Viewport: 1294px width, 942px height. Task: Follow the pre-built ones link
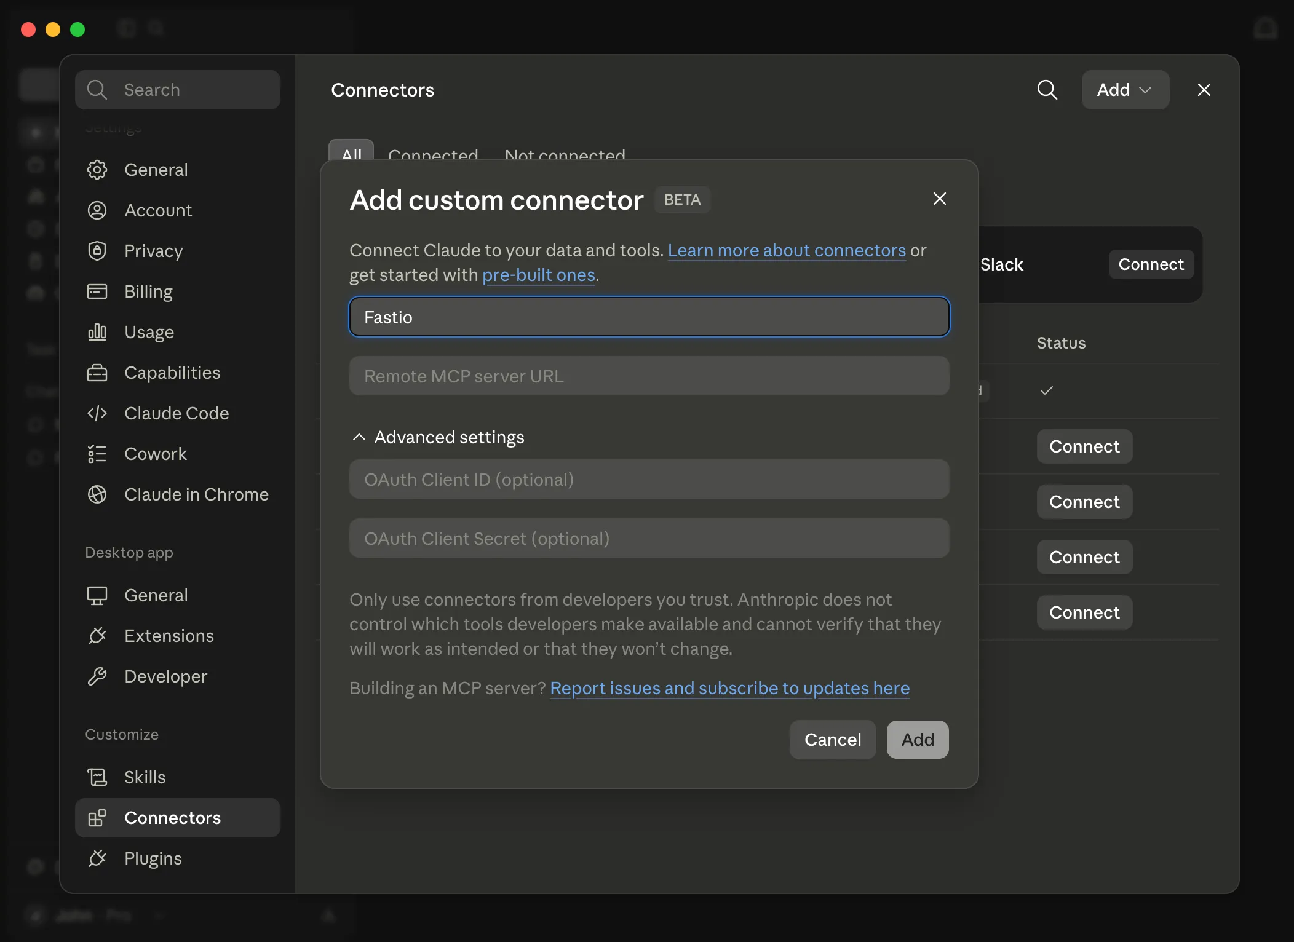tap(538, 275)
